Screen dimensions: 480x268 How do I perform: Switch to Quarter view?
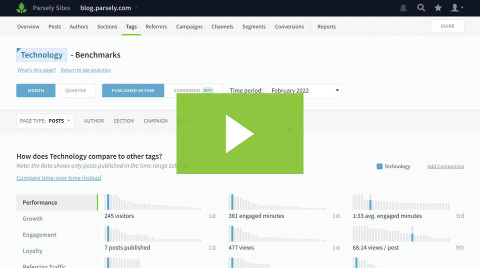[x=75, y=90]
